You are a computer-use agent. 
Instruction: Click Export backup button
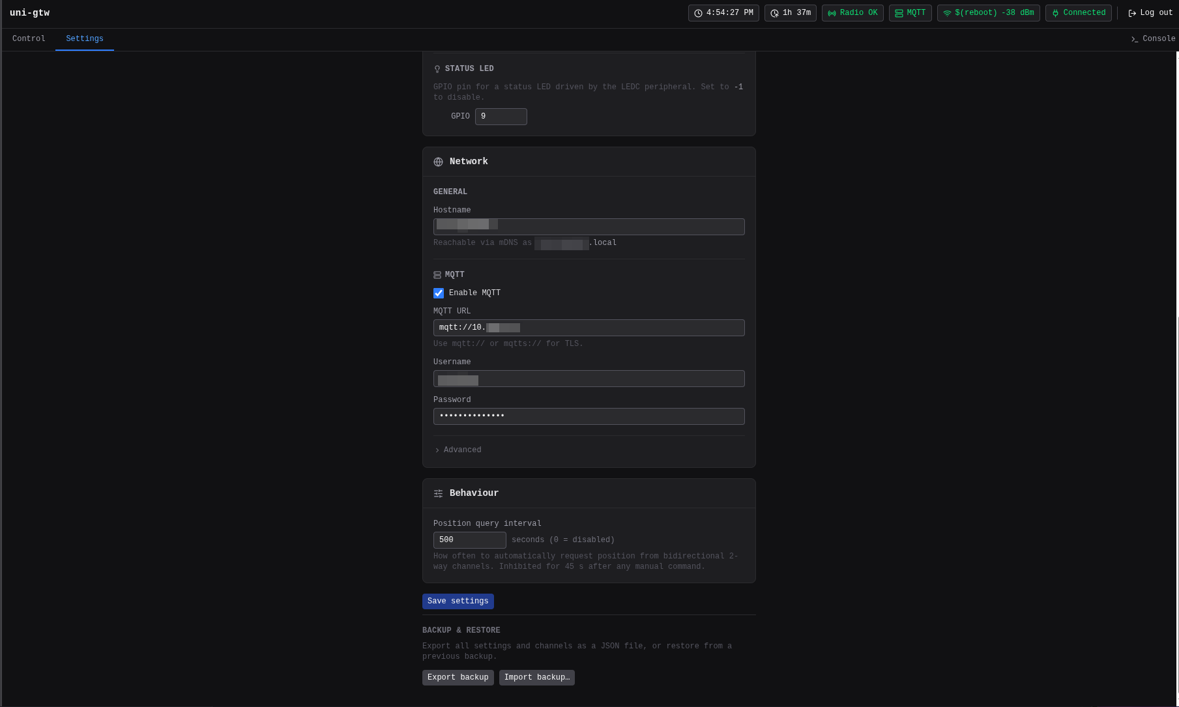point(458,678)
